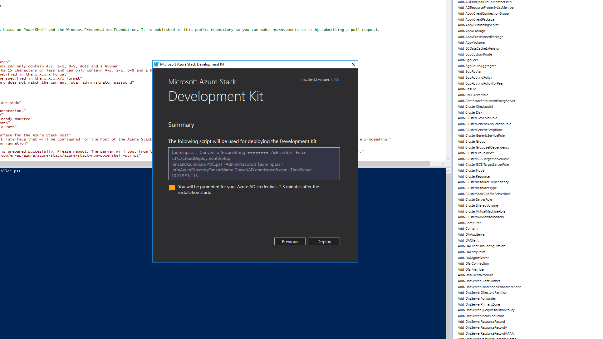Select Add-DfsrMember command
Viewport: 603px width, 339px height.
(471, 269)
